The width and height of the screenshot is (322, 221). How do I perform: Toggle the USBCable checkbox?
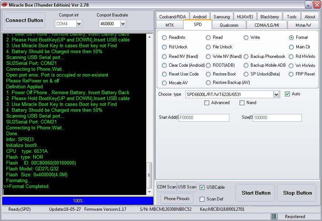[x=202, y=187]
